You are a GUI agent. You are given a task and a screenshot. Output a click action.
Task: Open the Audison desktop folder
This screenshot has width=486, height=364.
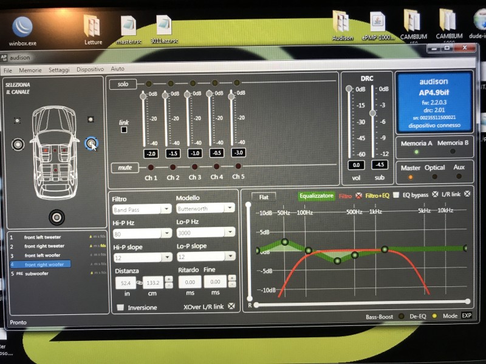343,25
